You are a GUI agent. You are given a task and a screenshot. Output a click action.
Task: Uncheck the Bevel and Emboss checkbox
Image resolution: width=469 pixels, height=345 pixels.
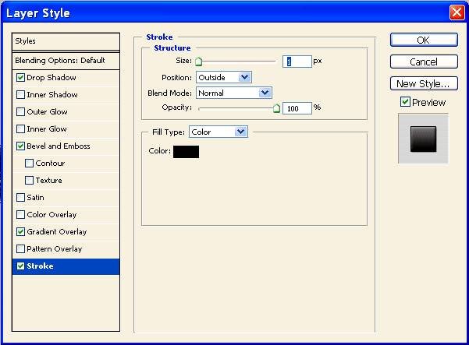(x=20, y=146)
